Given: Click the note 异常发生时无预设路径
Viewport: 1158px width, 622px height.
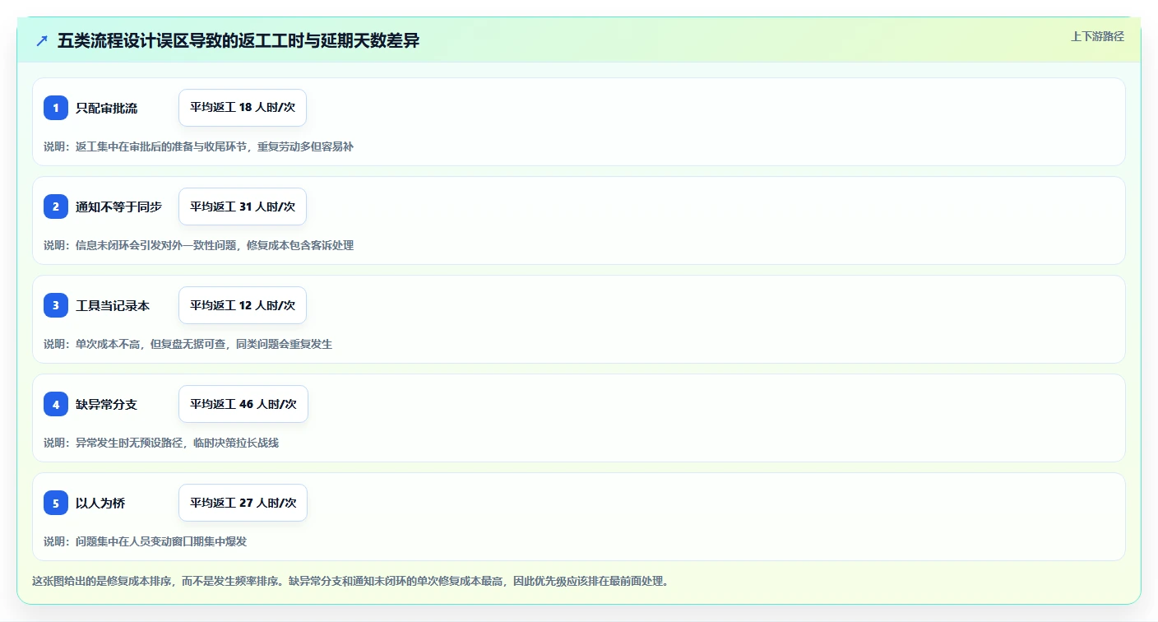Looking at the screenshot, I should coord(161,443).
